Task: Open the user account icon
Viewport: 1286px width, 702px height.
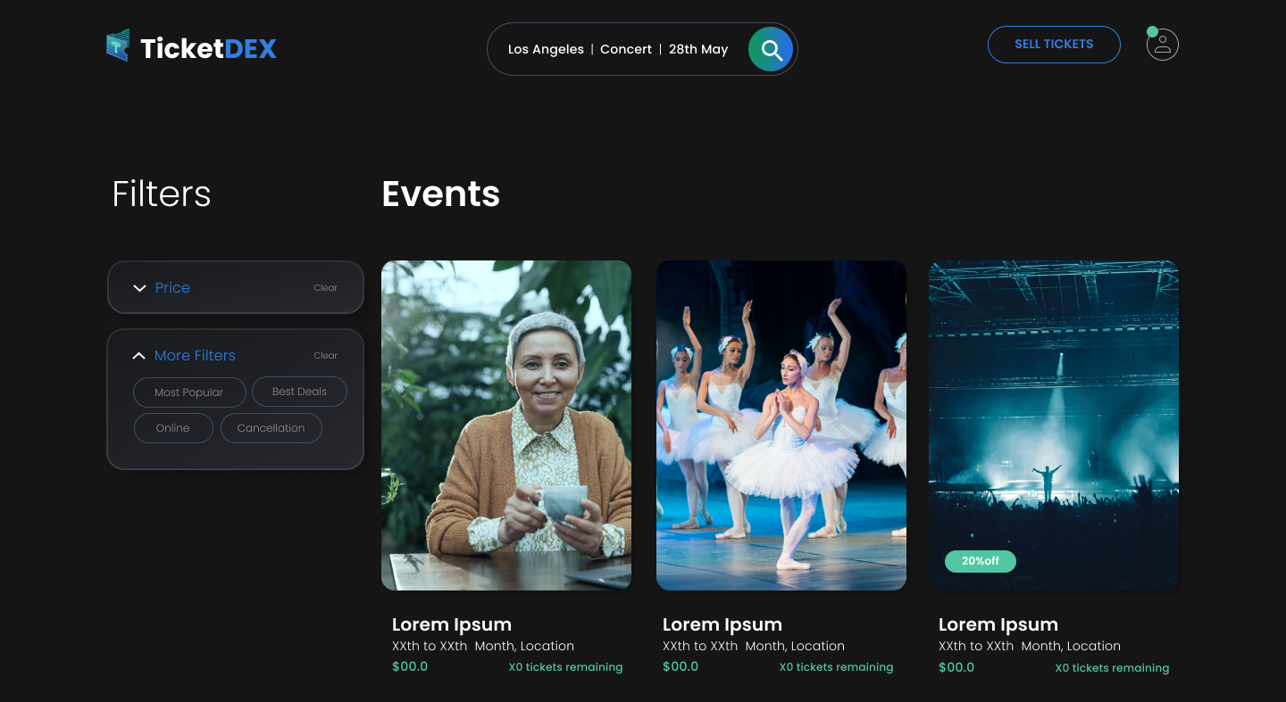Action: pyautogui.click(x=1162, y=44)
